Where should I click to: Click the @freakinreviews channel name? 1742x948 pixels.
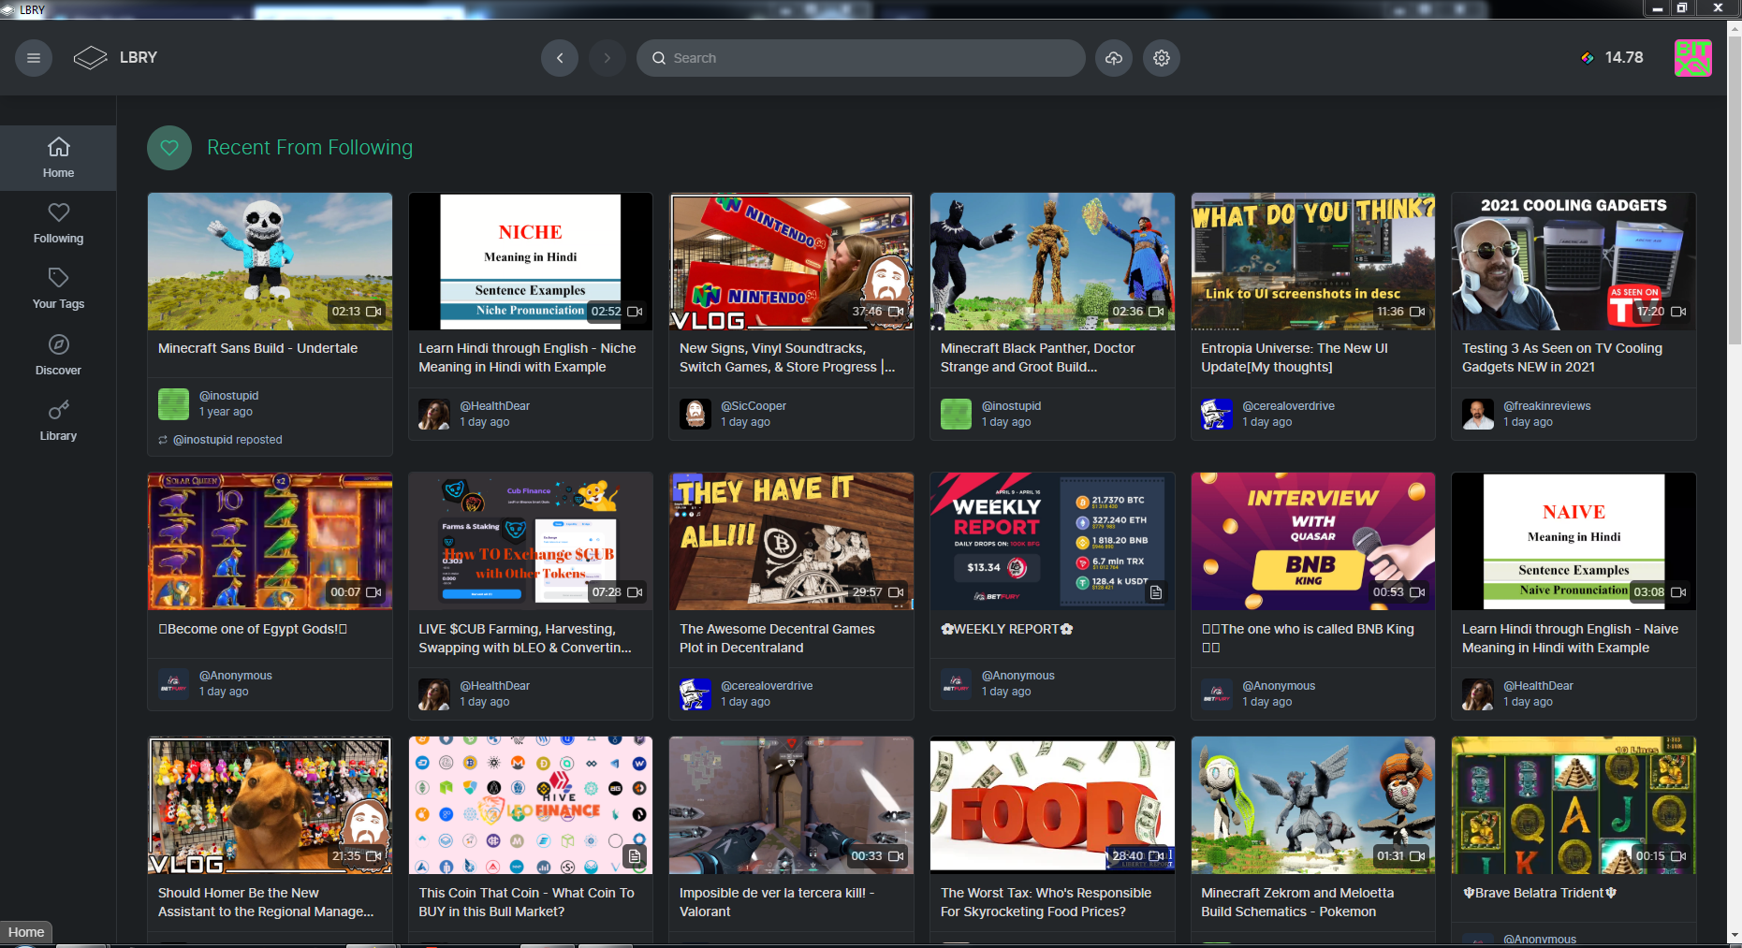click(1547, 406)
